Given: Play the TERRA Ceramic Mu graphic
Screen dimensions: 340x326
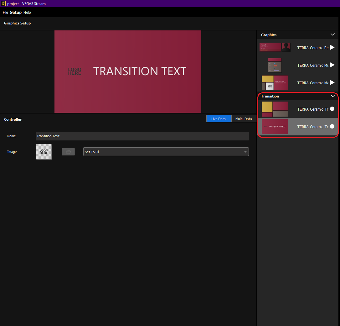Looking at the screenshot, I should coord(332,65).
